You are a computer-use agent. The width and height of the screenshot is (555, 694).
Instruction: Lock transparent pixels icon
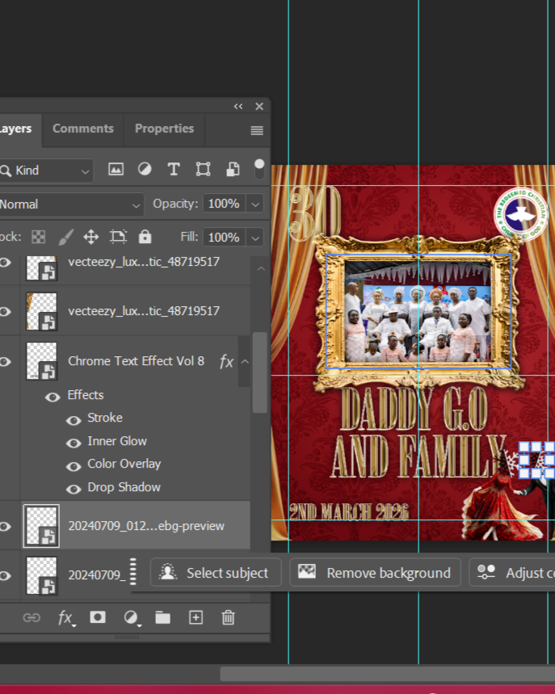(39, 238)
